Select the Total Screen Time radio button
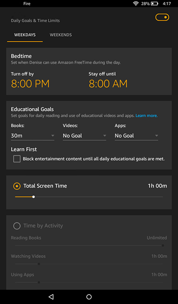Viewport: 178px width, 304px height. (17, 186)
